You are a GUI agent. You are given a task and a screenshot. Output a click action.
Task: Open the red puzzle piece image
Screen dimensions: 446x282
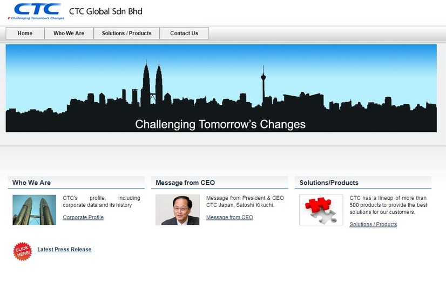click(321, 210)
